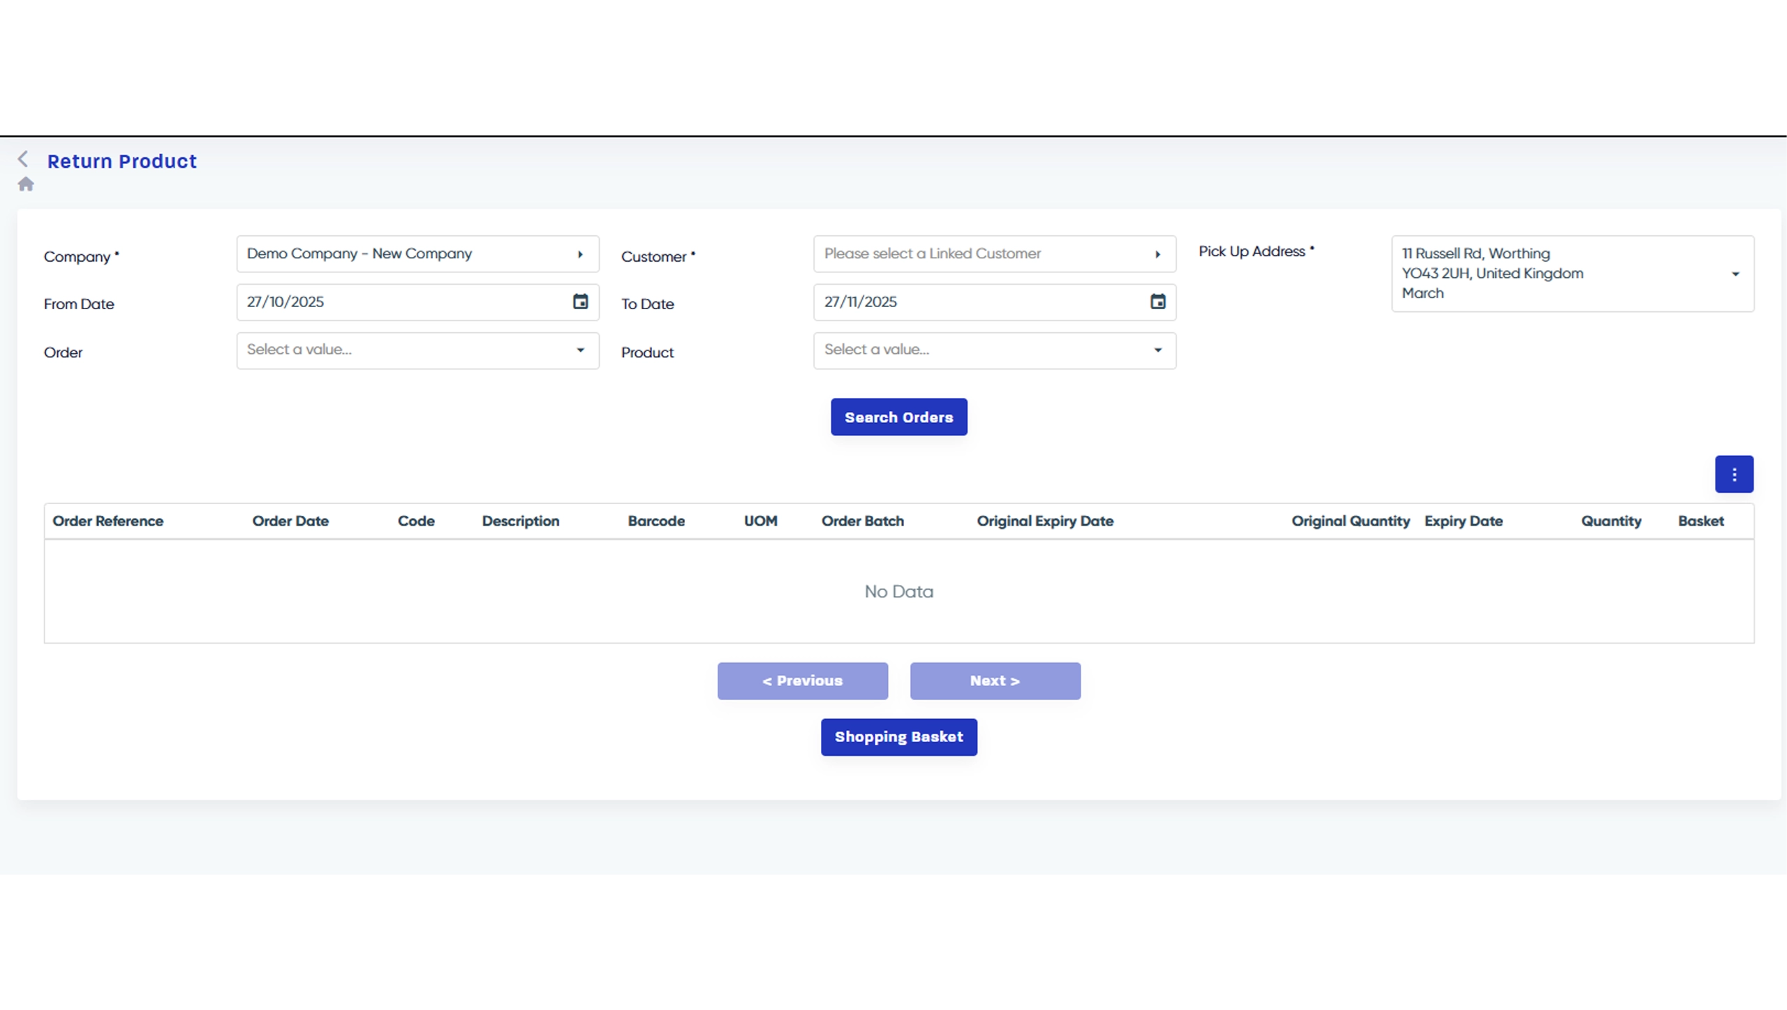Open the Product dropdown list
The height and width of the screenshot is (1010, 1787).
[994, 350]
